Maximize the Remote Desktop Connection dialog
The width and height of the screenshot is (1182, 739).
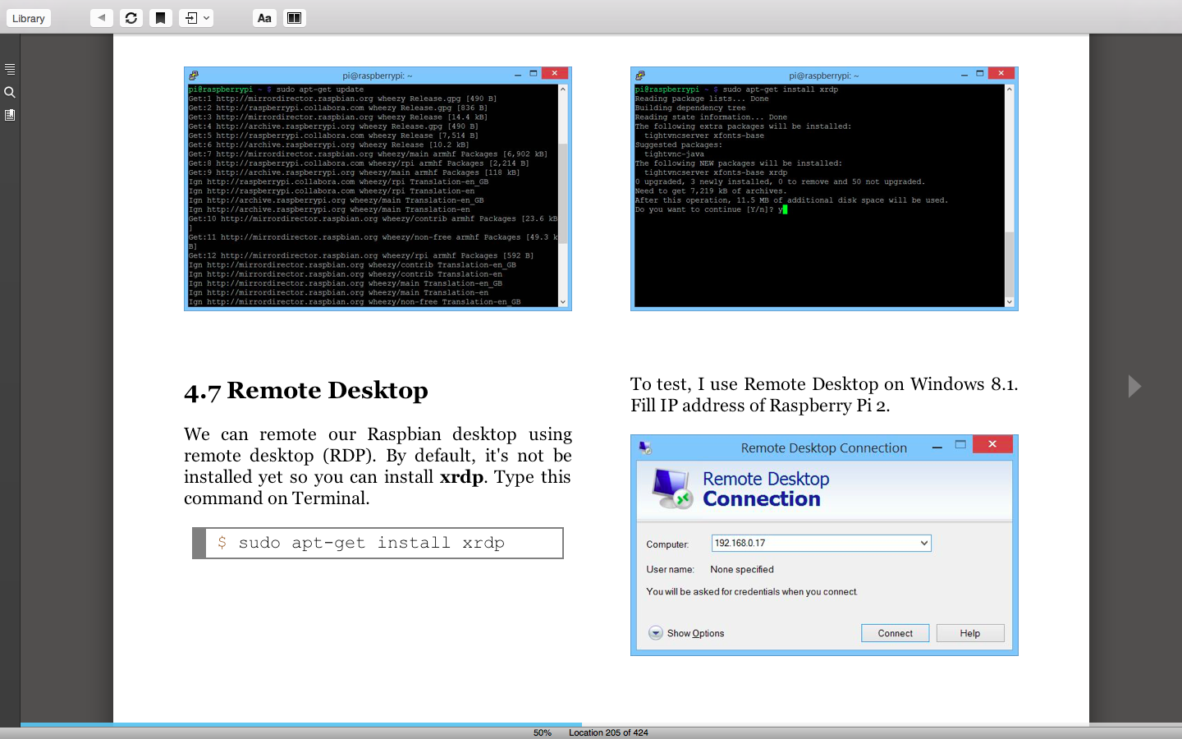[960, 444]
